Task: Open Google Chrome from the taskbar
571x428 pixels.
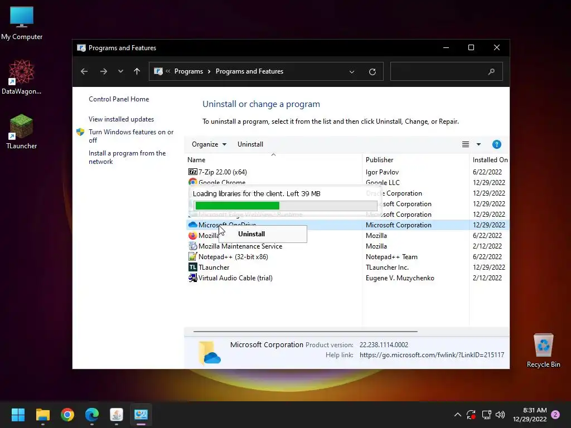Action: click(67, 415)
